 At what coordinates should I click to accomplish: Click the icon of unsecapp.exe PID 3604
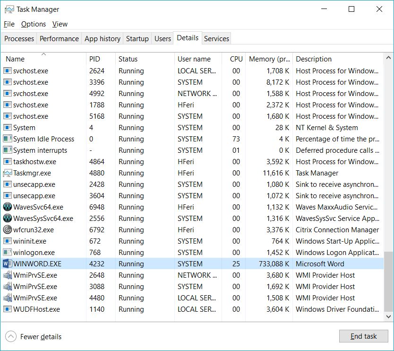[x=7, y=196]
